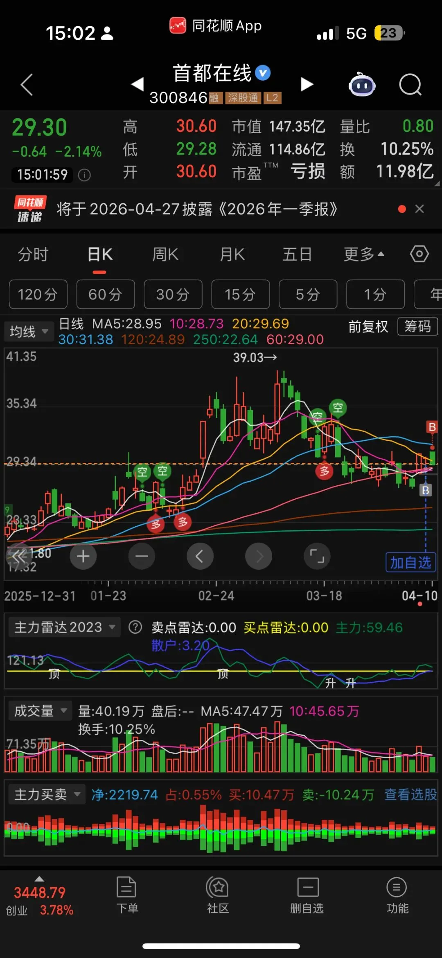Zoom in chart with plus button
This screenshot has height=958, width=442.
pyautogui.click(x=83, y=556)
